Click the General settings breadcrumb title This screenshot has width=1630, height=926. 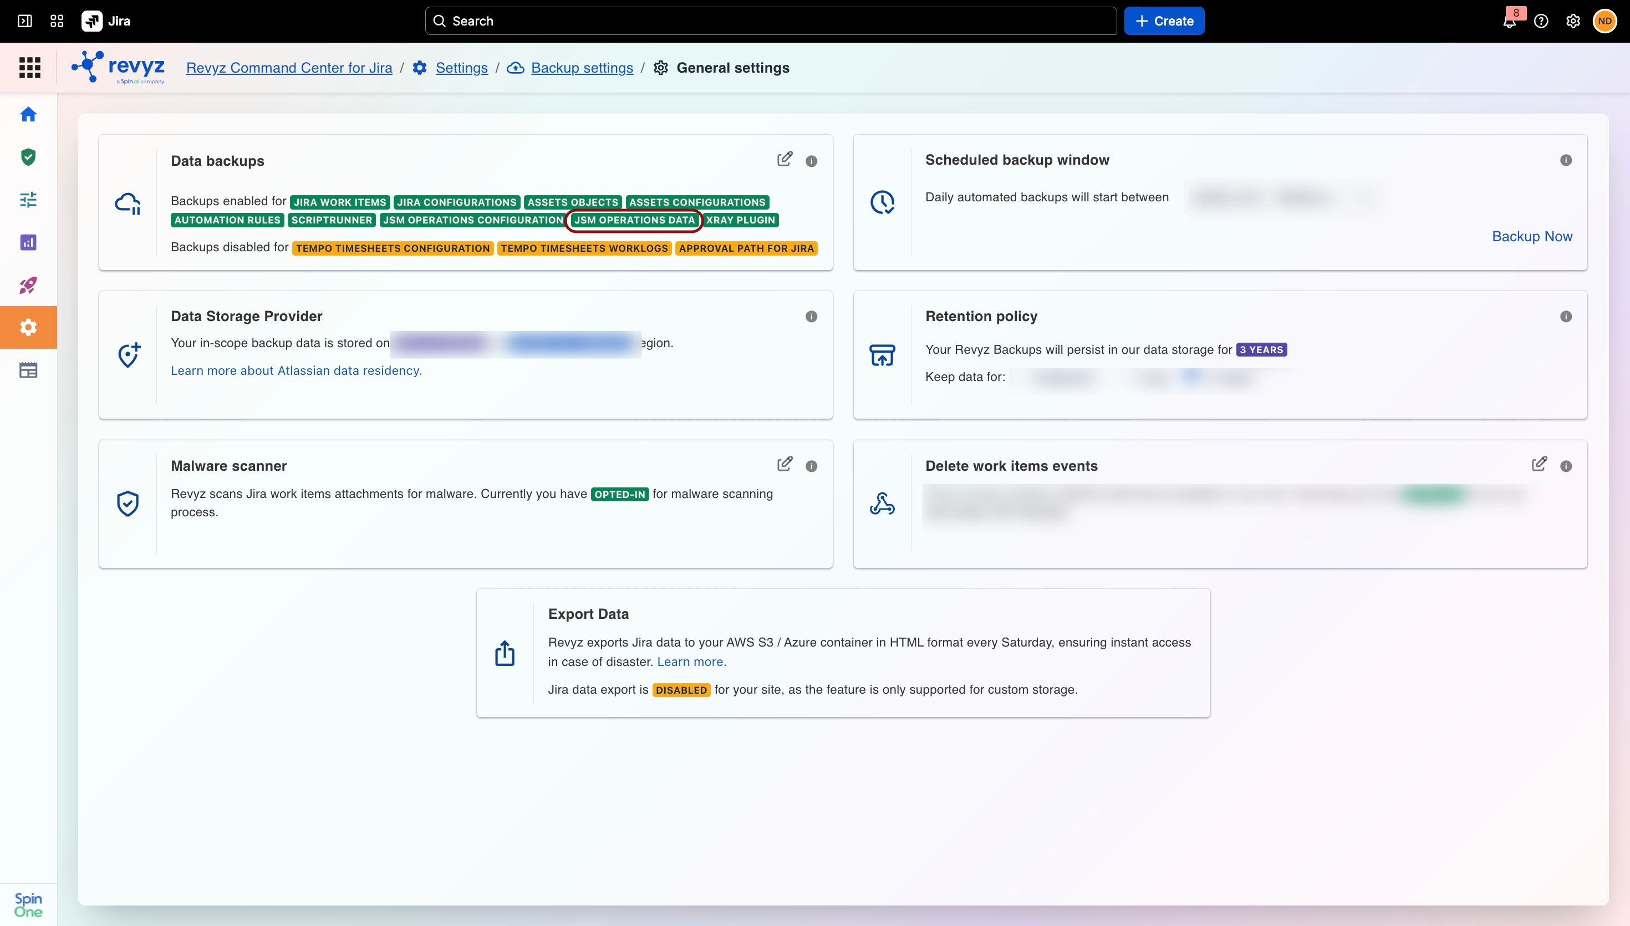click(x=733, y=68)
